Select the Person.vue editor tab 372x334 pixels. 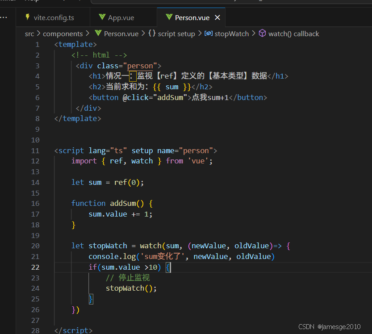pyautogui.click(x=191, y=17)
